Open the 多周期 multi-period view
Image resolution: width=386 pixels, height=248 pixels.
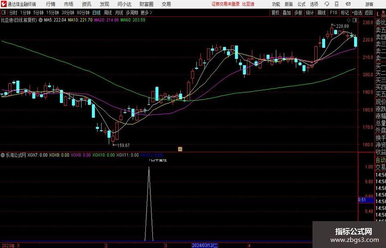pos(132,13)
